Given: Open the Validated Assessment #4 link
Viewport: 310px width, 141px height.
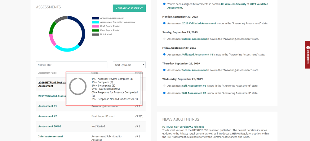Looking at the screenshot, I should coord(197,55).
